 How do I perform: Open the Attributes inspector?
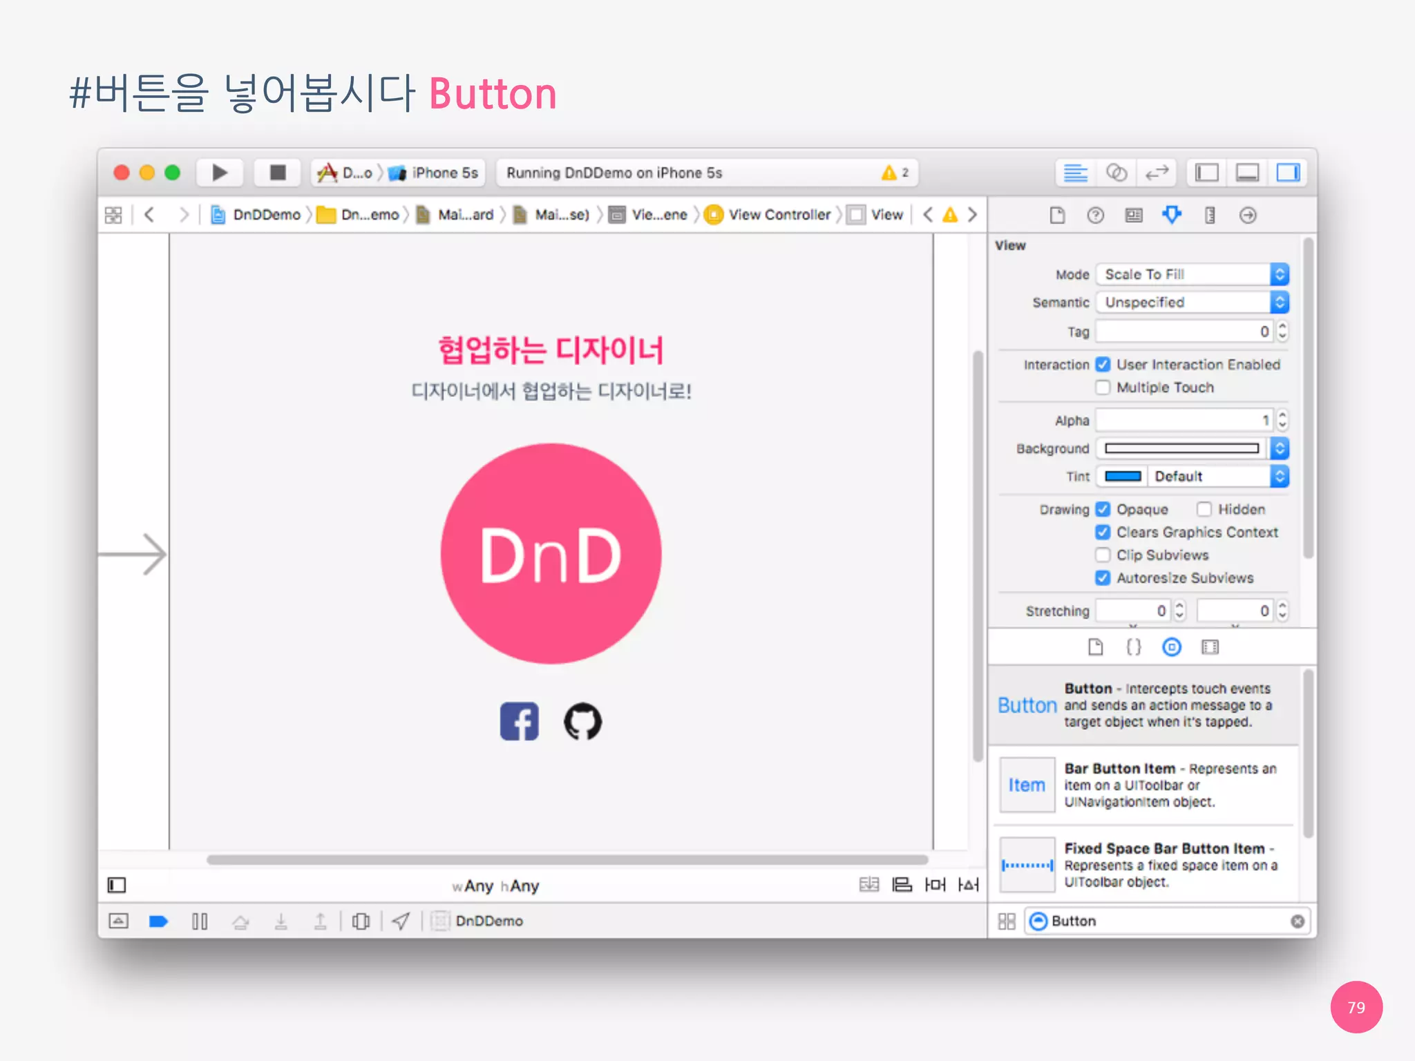[x=1172, y=216]
